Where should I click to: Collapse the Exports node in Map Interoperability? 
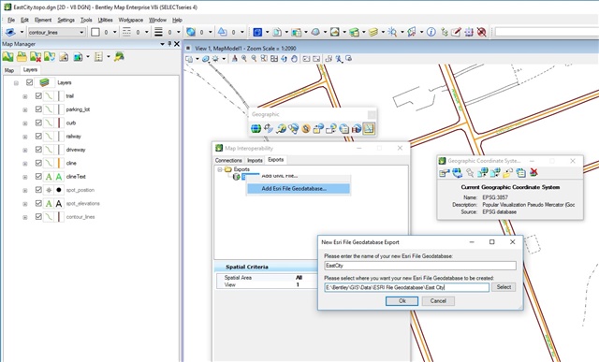[x=220, y=169]
